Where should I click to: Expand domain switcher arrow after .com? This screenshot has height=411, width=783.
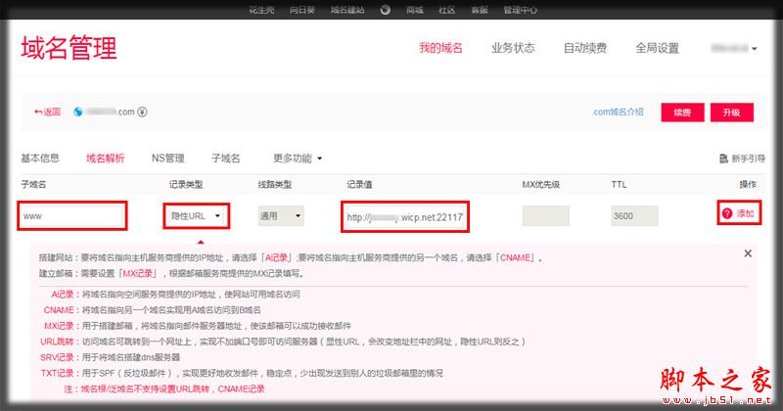tap(142, 112)
